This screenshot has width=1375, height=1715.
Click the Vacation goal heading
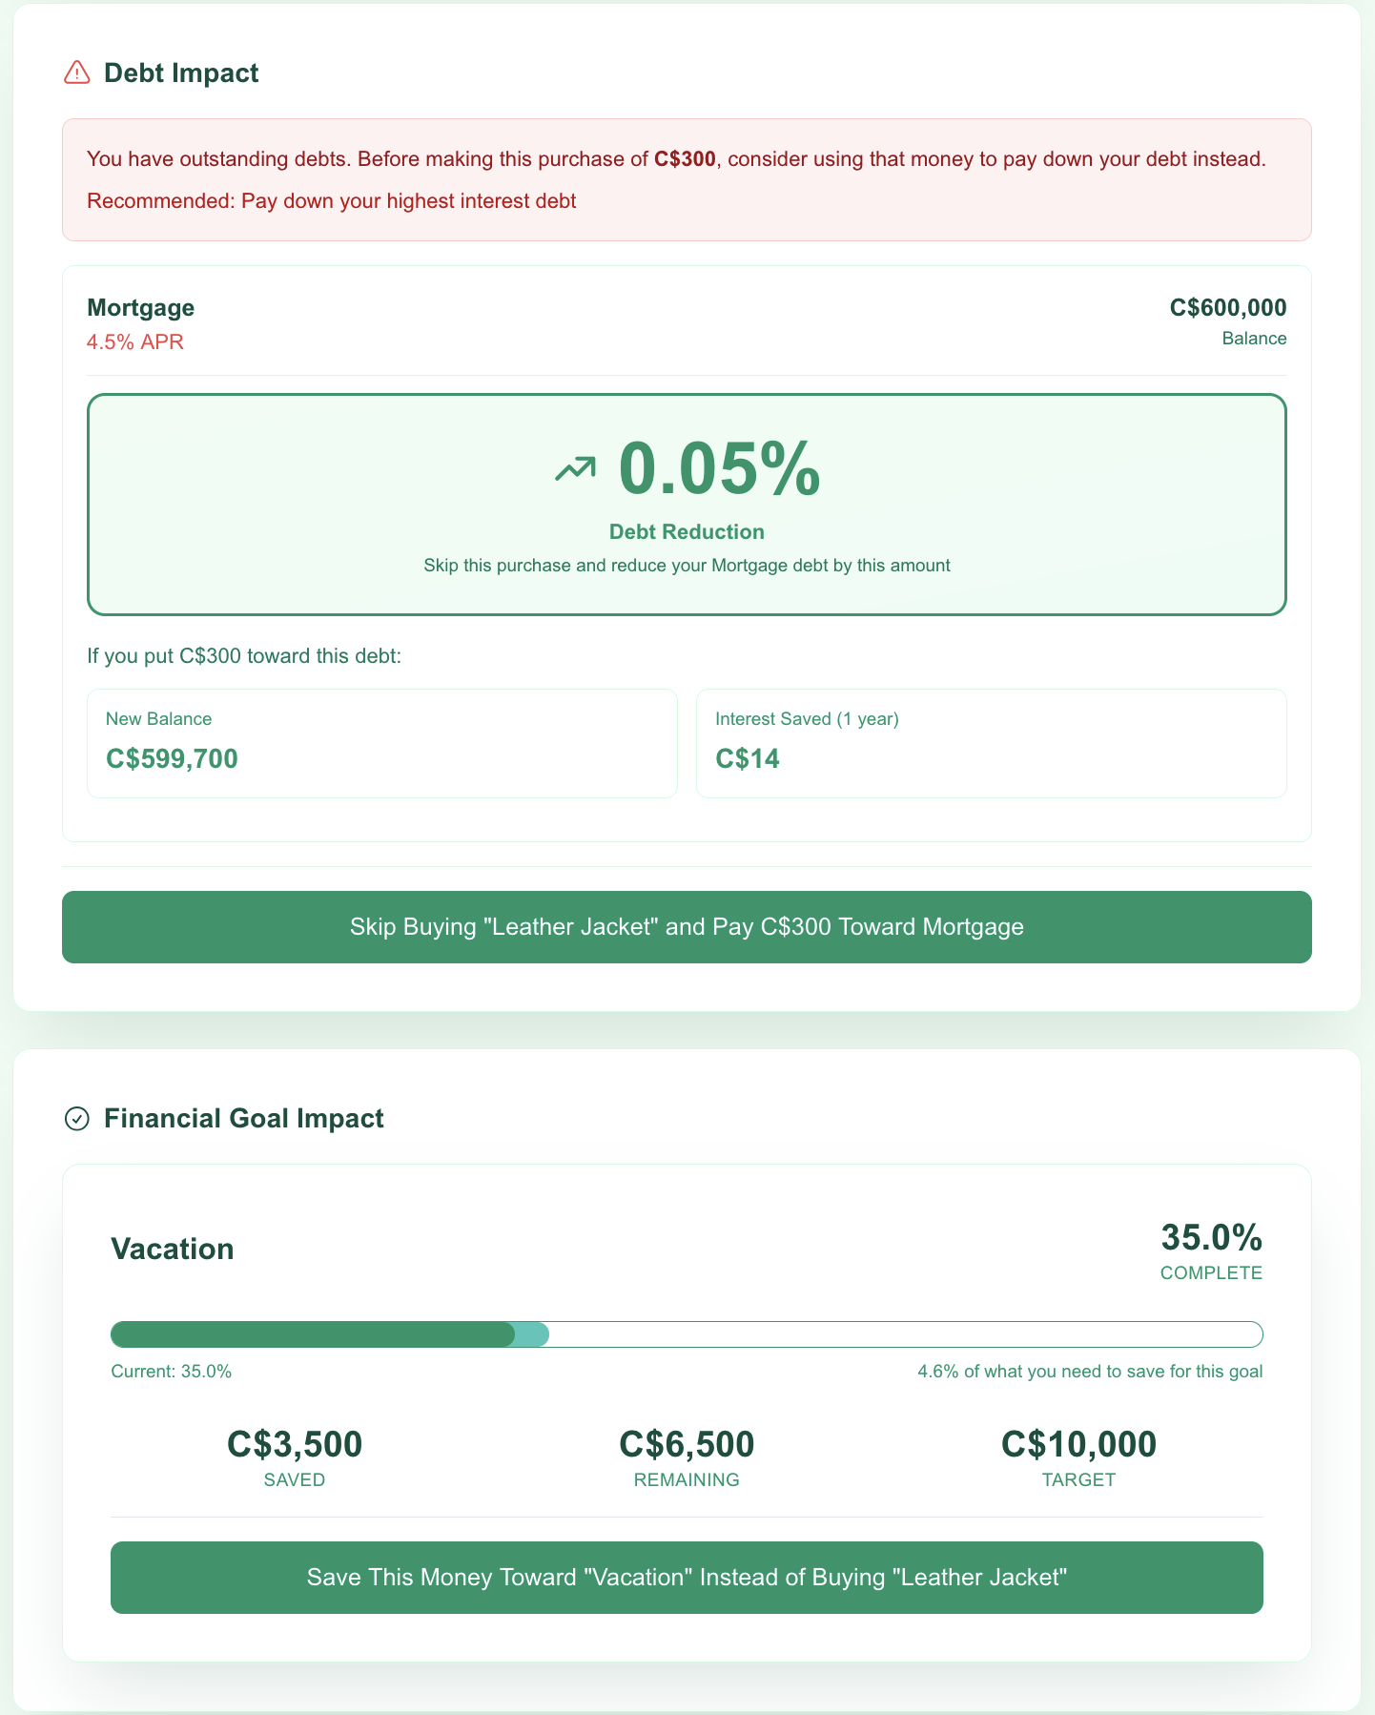[173, 1249]
